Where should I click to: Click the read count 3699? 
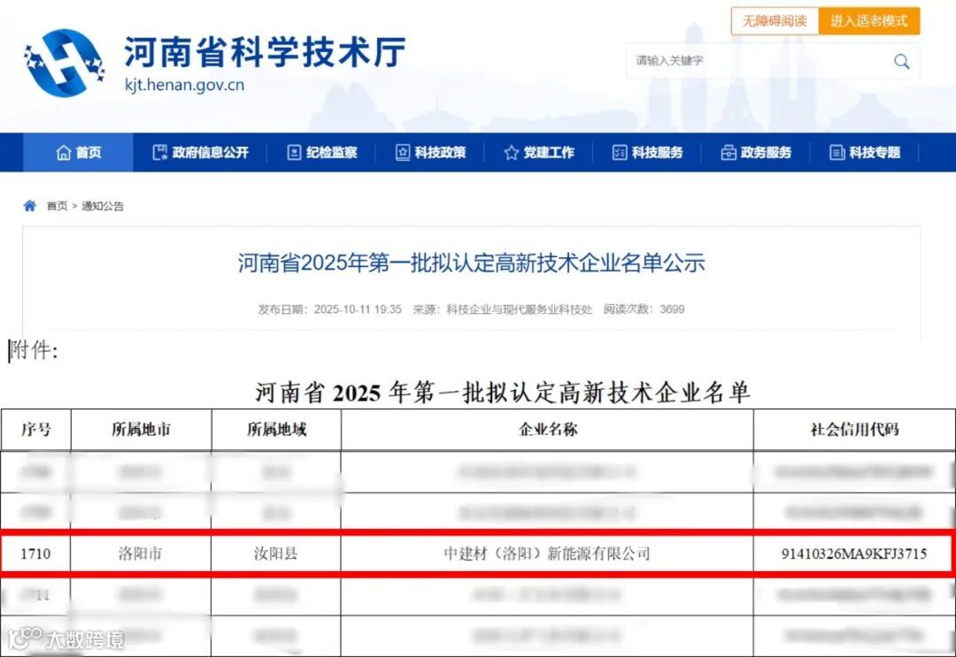click(672, 309)
